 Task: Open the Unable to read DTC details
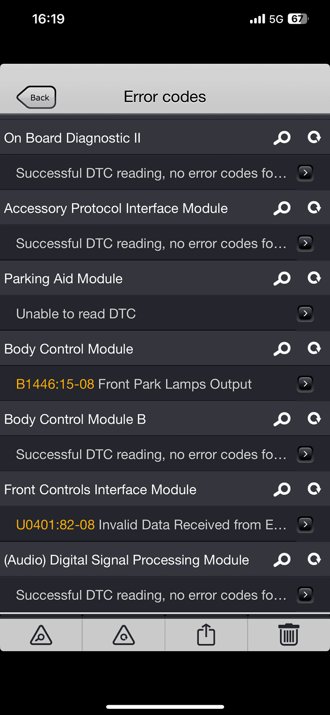tap(305, 313)
